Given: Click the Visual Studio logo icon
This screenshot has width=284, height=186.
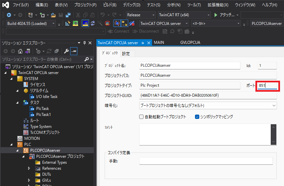Looking at the screenshot, I should pos(5,5).
